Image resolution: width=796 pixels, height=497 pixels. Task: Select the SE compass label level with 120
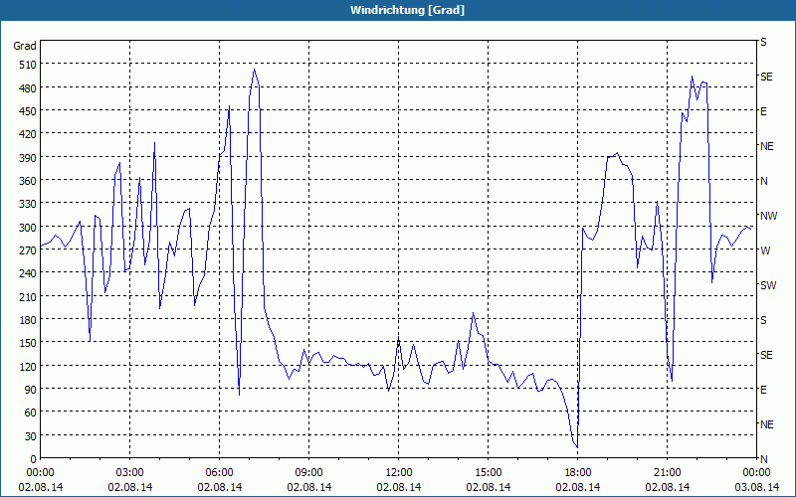766,355
